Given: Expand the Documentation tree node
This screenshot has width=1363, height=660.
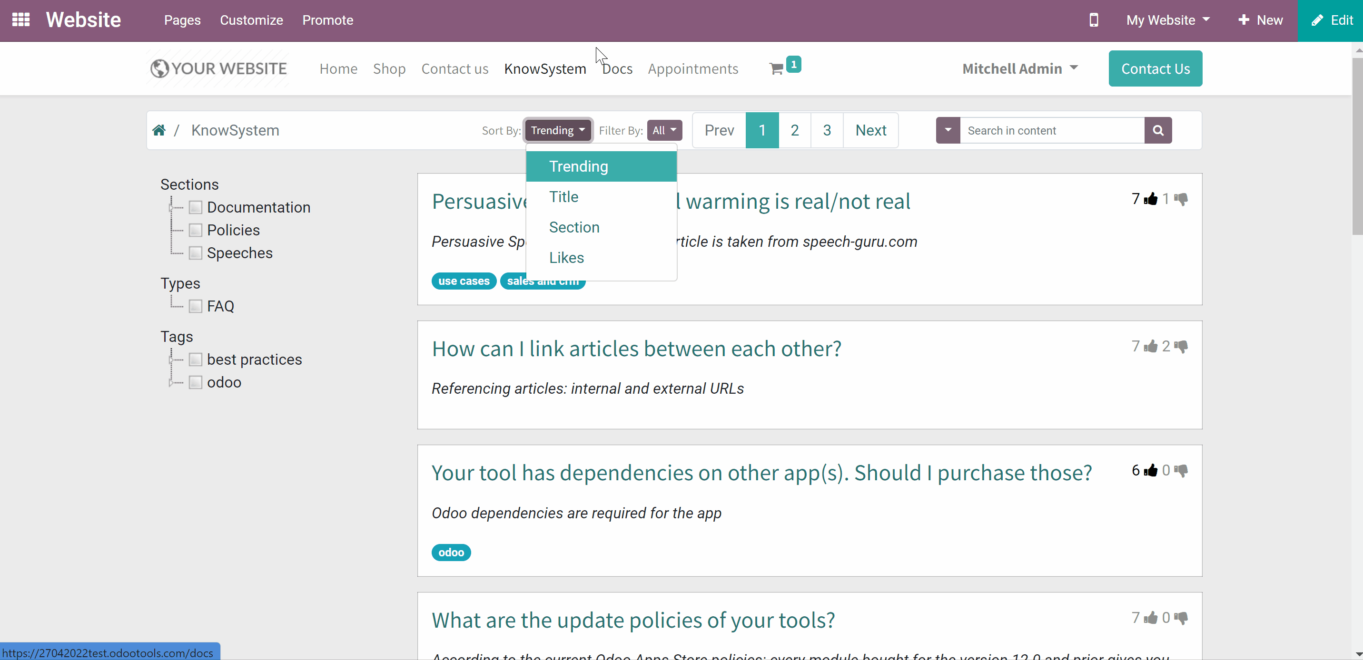Looking at the screenshot, I should tap(171, 207).
